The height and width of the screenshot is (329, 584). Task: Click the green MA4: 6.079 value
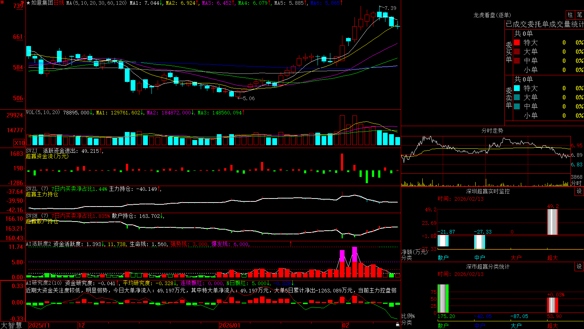(254, 3)
